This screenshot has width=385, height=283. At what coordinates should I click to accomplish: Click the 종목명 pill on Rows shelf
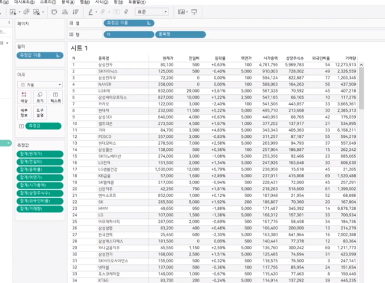click(180, 35)
